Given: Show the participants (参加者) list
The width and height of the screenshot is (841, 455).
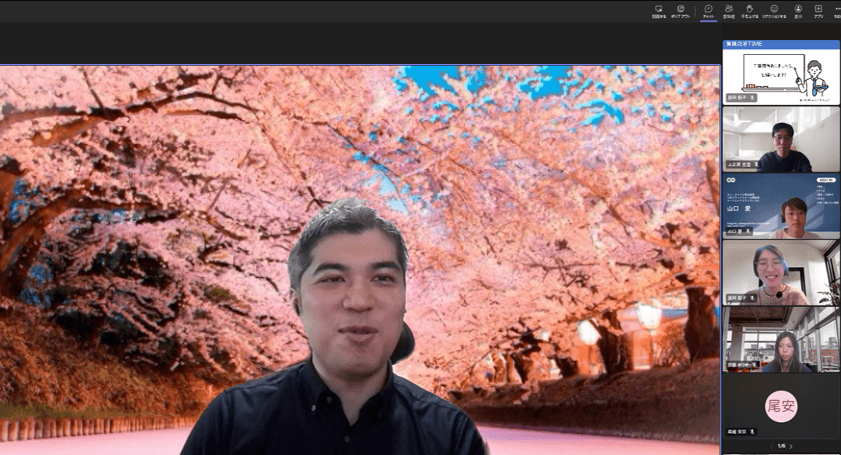Looking at the screenshot, I should [729, 11].
